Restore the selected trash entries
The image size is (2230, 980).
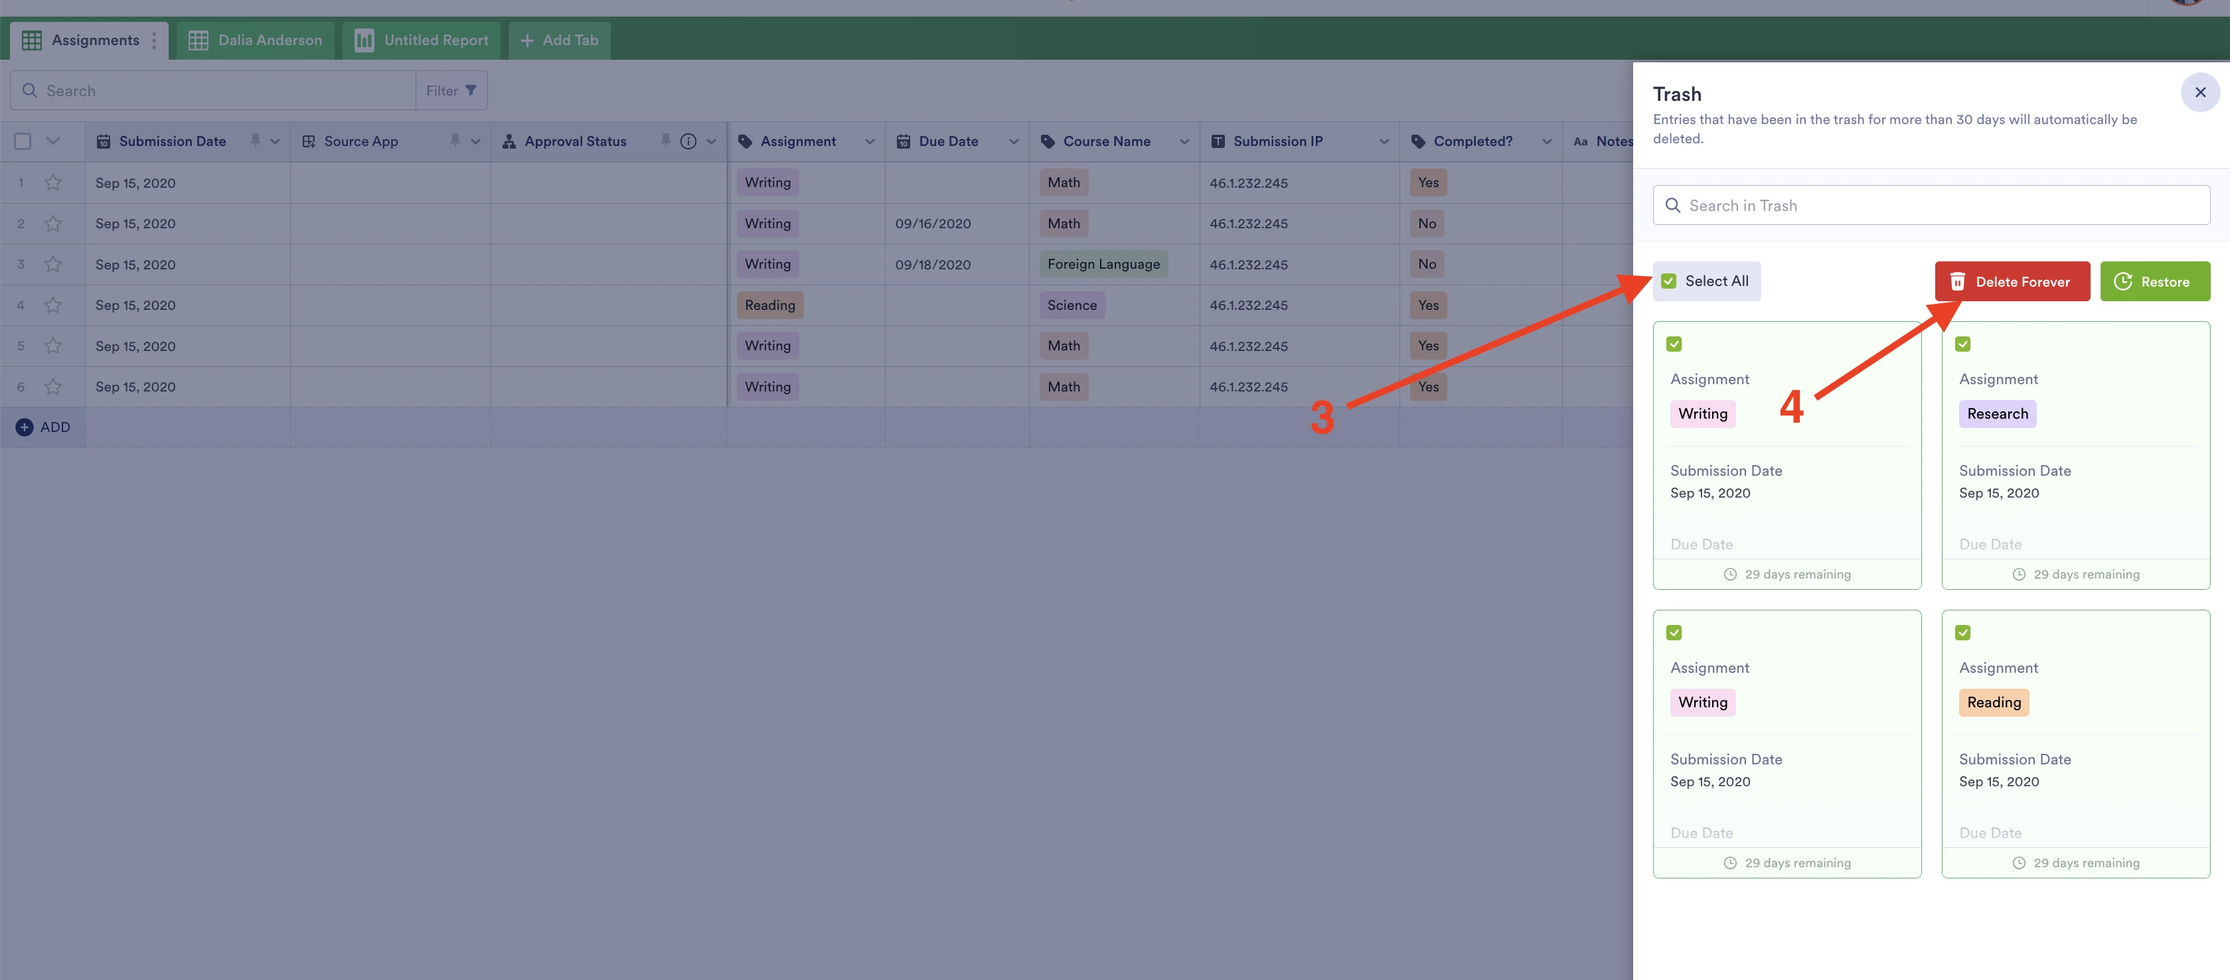tap(2155, 280)
